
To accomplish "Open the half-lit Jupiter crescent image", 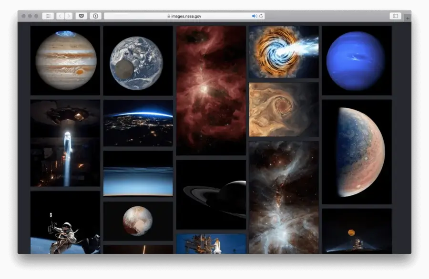I will click(357, 152).
